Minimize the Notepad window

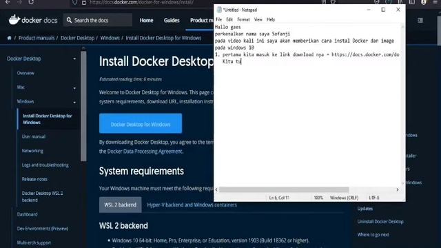tap(369, 10)
